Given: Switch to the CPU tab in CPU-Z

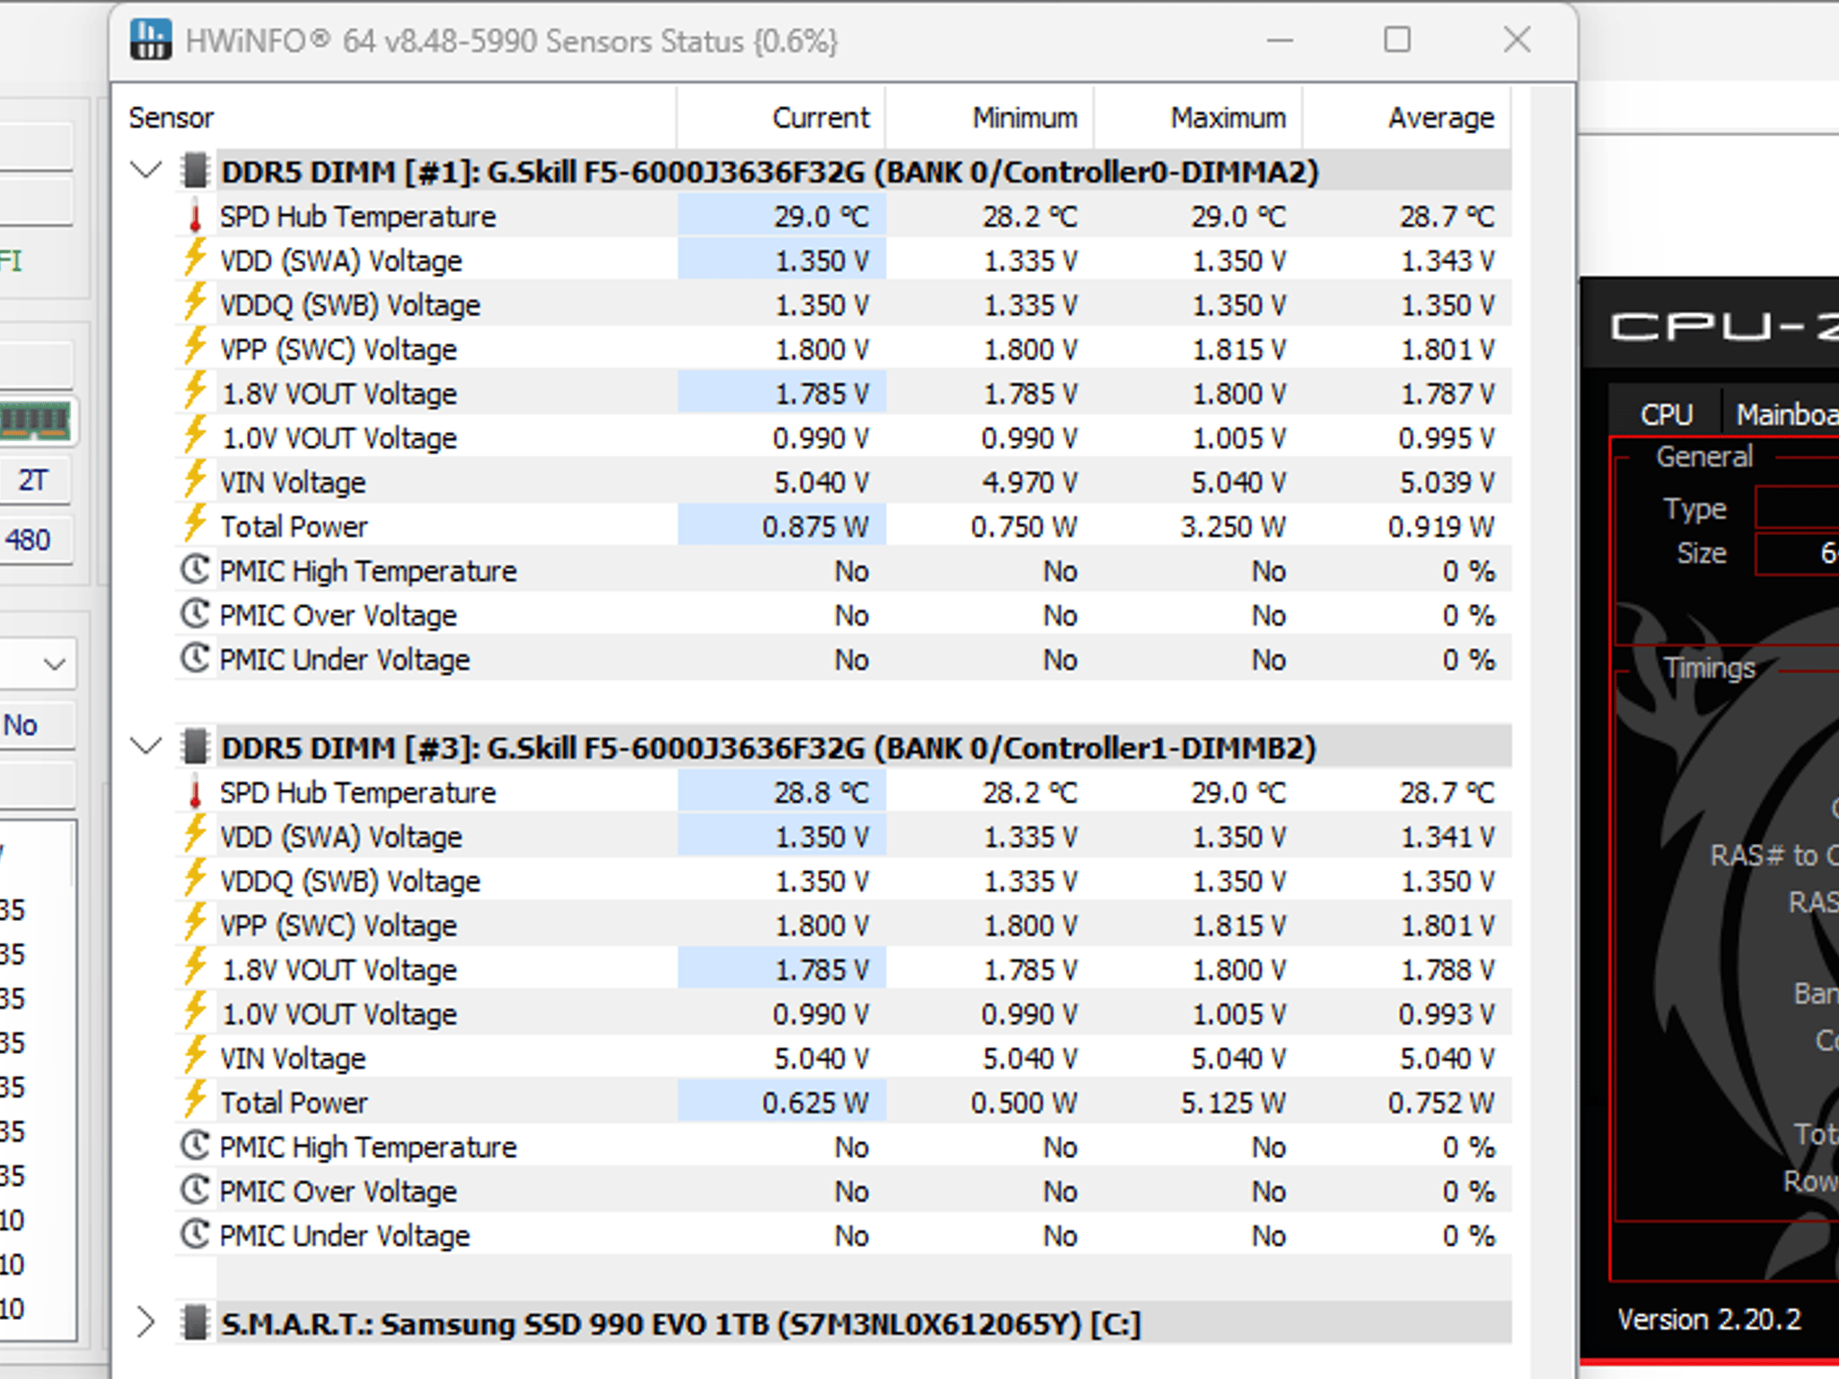Looking at the screenshot, I should click(x=1666, y=414).
